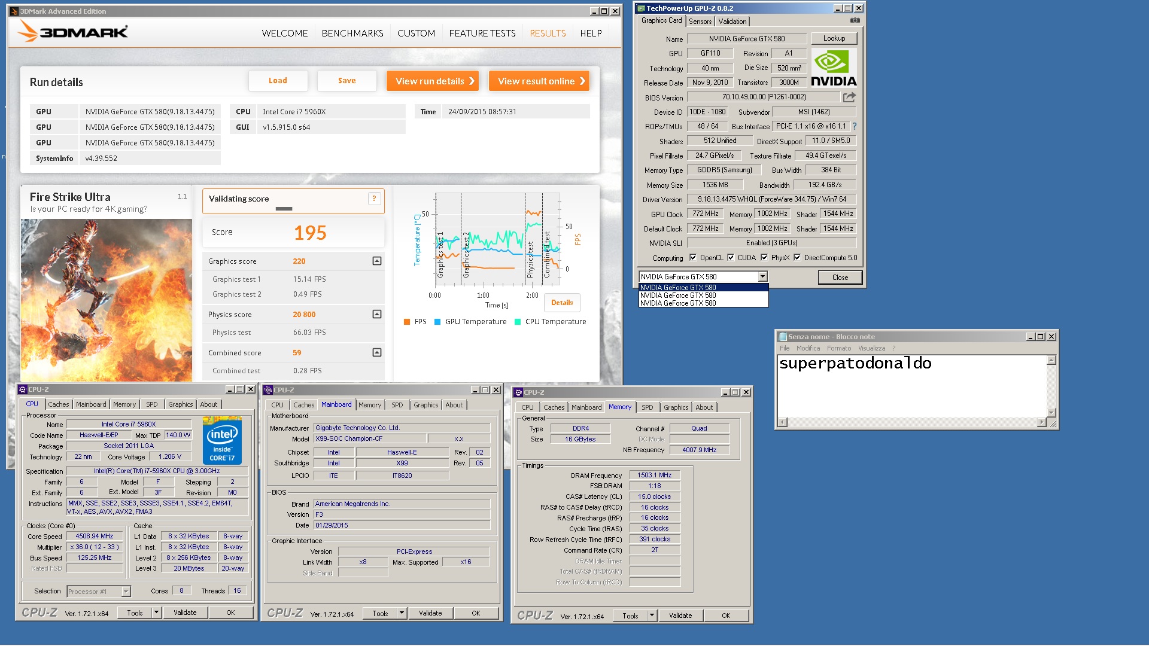The height and width of the screenshot is (646, 1149).
Task: Collapse the Physics score section
Action: click(x=377, y=314)
